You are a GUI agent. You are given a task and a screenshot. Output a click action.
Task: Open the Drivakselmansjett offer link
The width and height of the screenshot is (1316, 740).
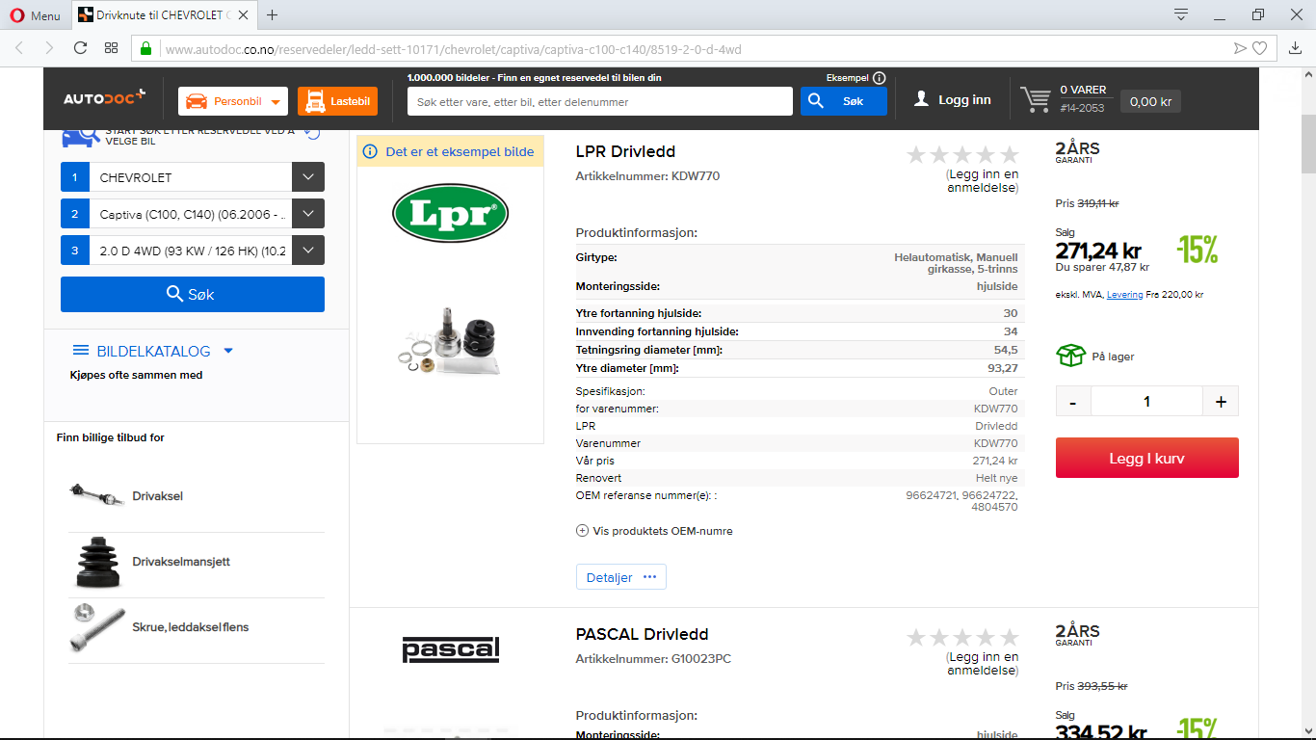click(x=181, y=562)
